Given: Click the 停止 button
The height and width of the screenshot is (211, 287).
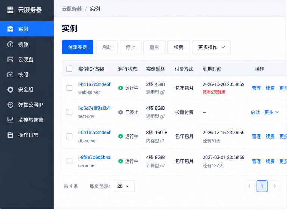Looking at the screenshot, I should click(x=130, y=47).
